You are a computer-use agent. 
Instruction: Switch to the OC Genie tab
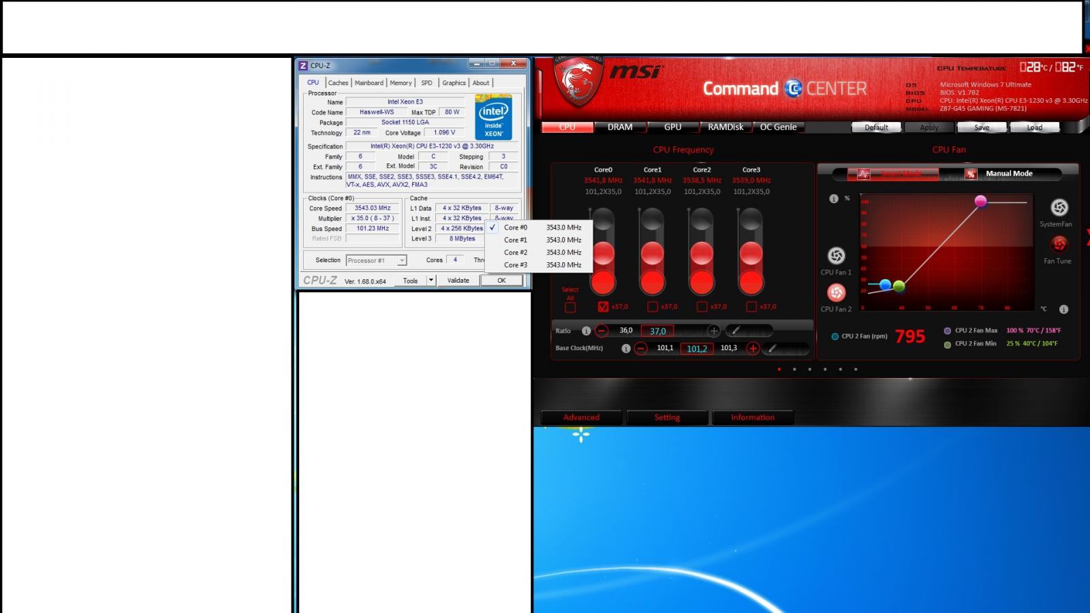click(778, 127)
